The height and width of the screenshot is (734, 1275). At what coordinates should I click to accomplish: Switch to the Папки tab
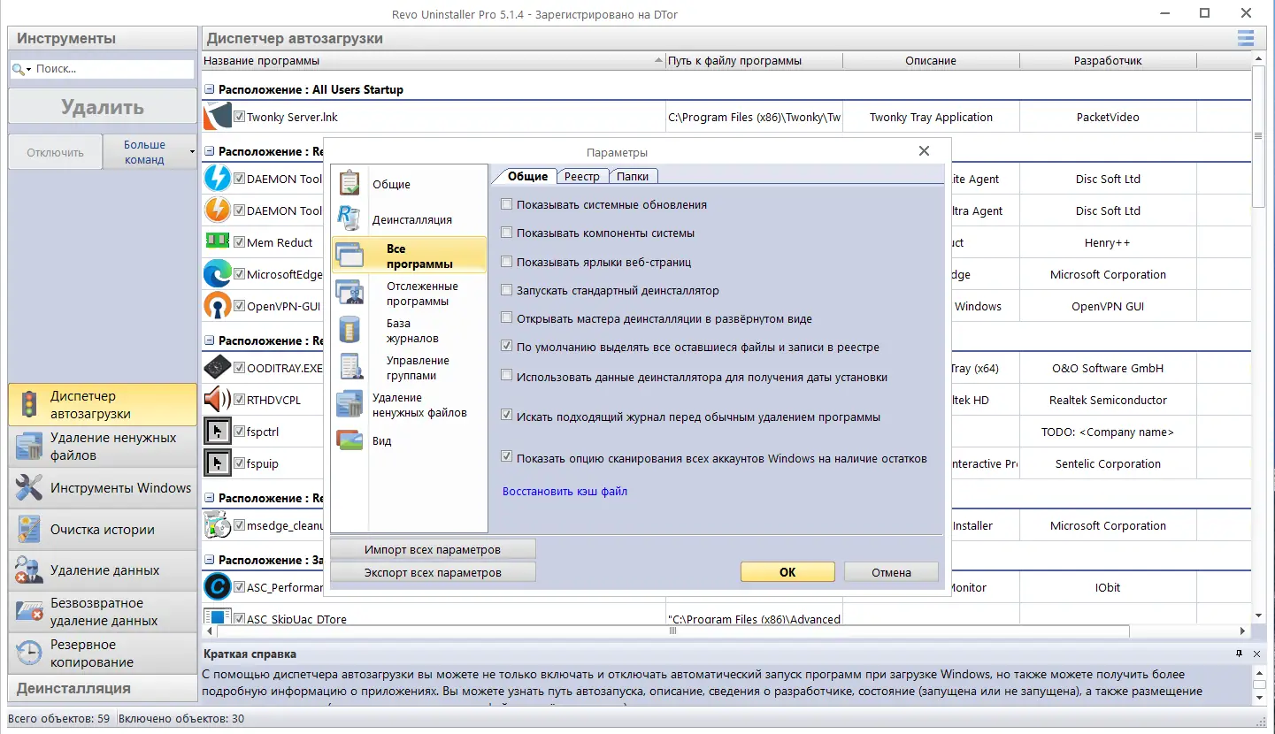pos(633,176)
